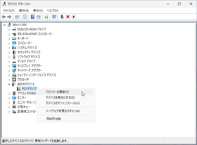The width and height of the screenshot is (197, 145).
Task: Expand the 記憶域コントローラー category
Action: [9, 112]
